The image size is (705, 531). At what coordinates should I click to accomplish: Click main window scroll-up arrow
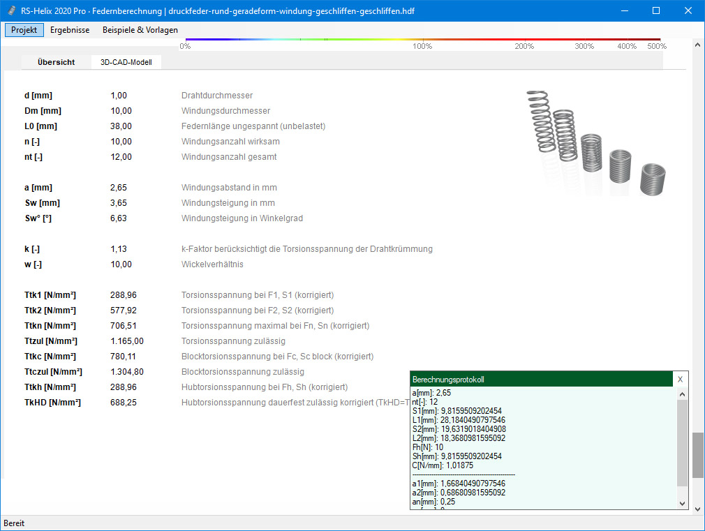point(697,44)
